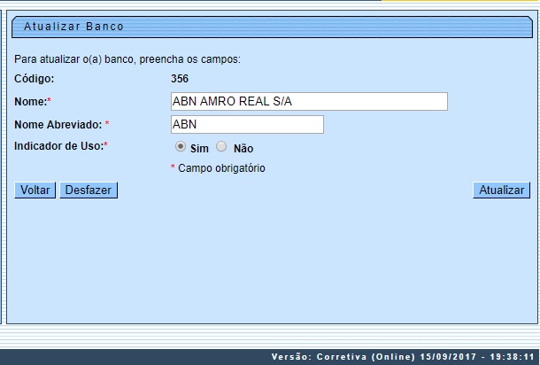540x365 pixels.
Task: Click the Nome Abreviado label
Action: click(58, 124)
